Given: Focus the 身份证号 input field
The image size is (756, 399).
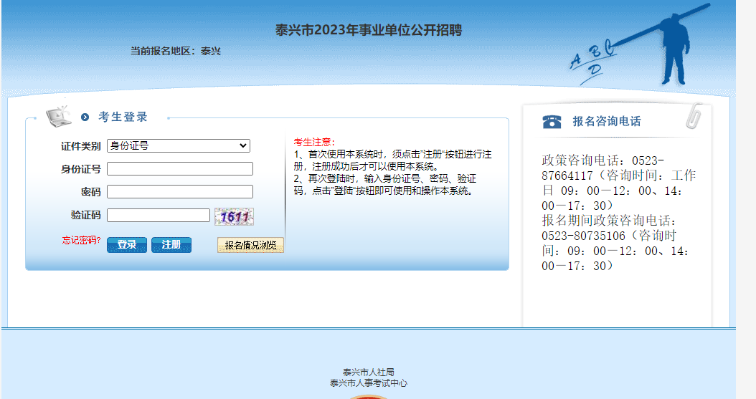Looking at the screenshot, I should pos(179,169).
